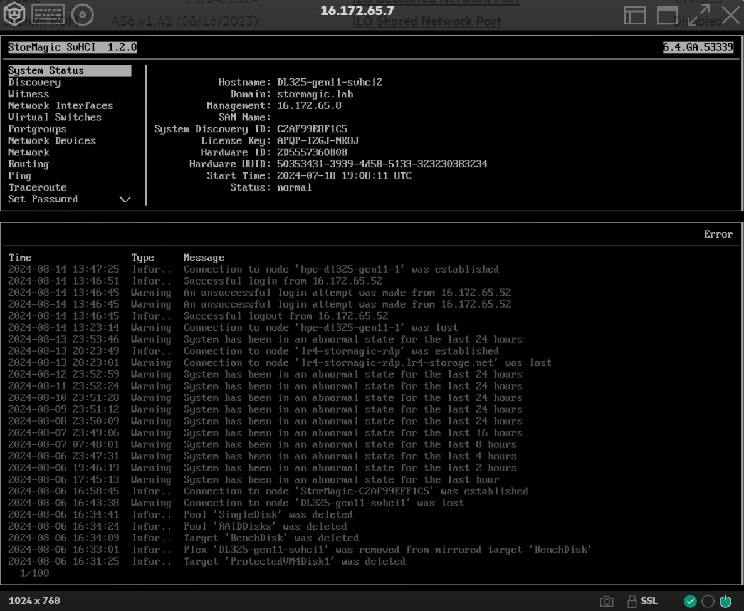Close the remote console with the X icon
Viewport: 744px width, 611px height.
[730, 15]
